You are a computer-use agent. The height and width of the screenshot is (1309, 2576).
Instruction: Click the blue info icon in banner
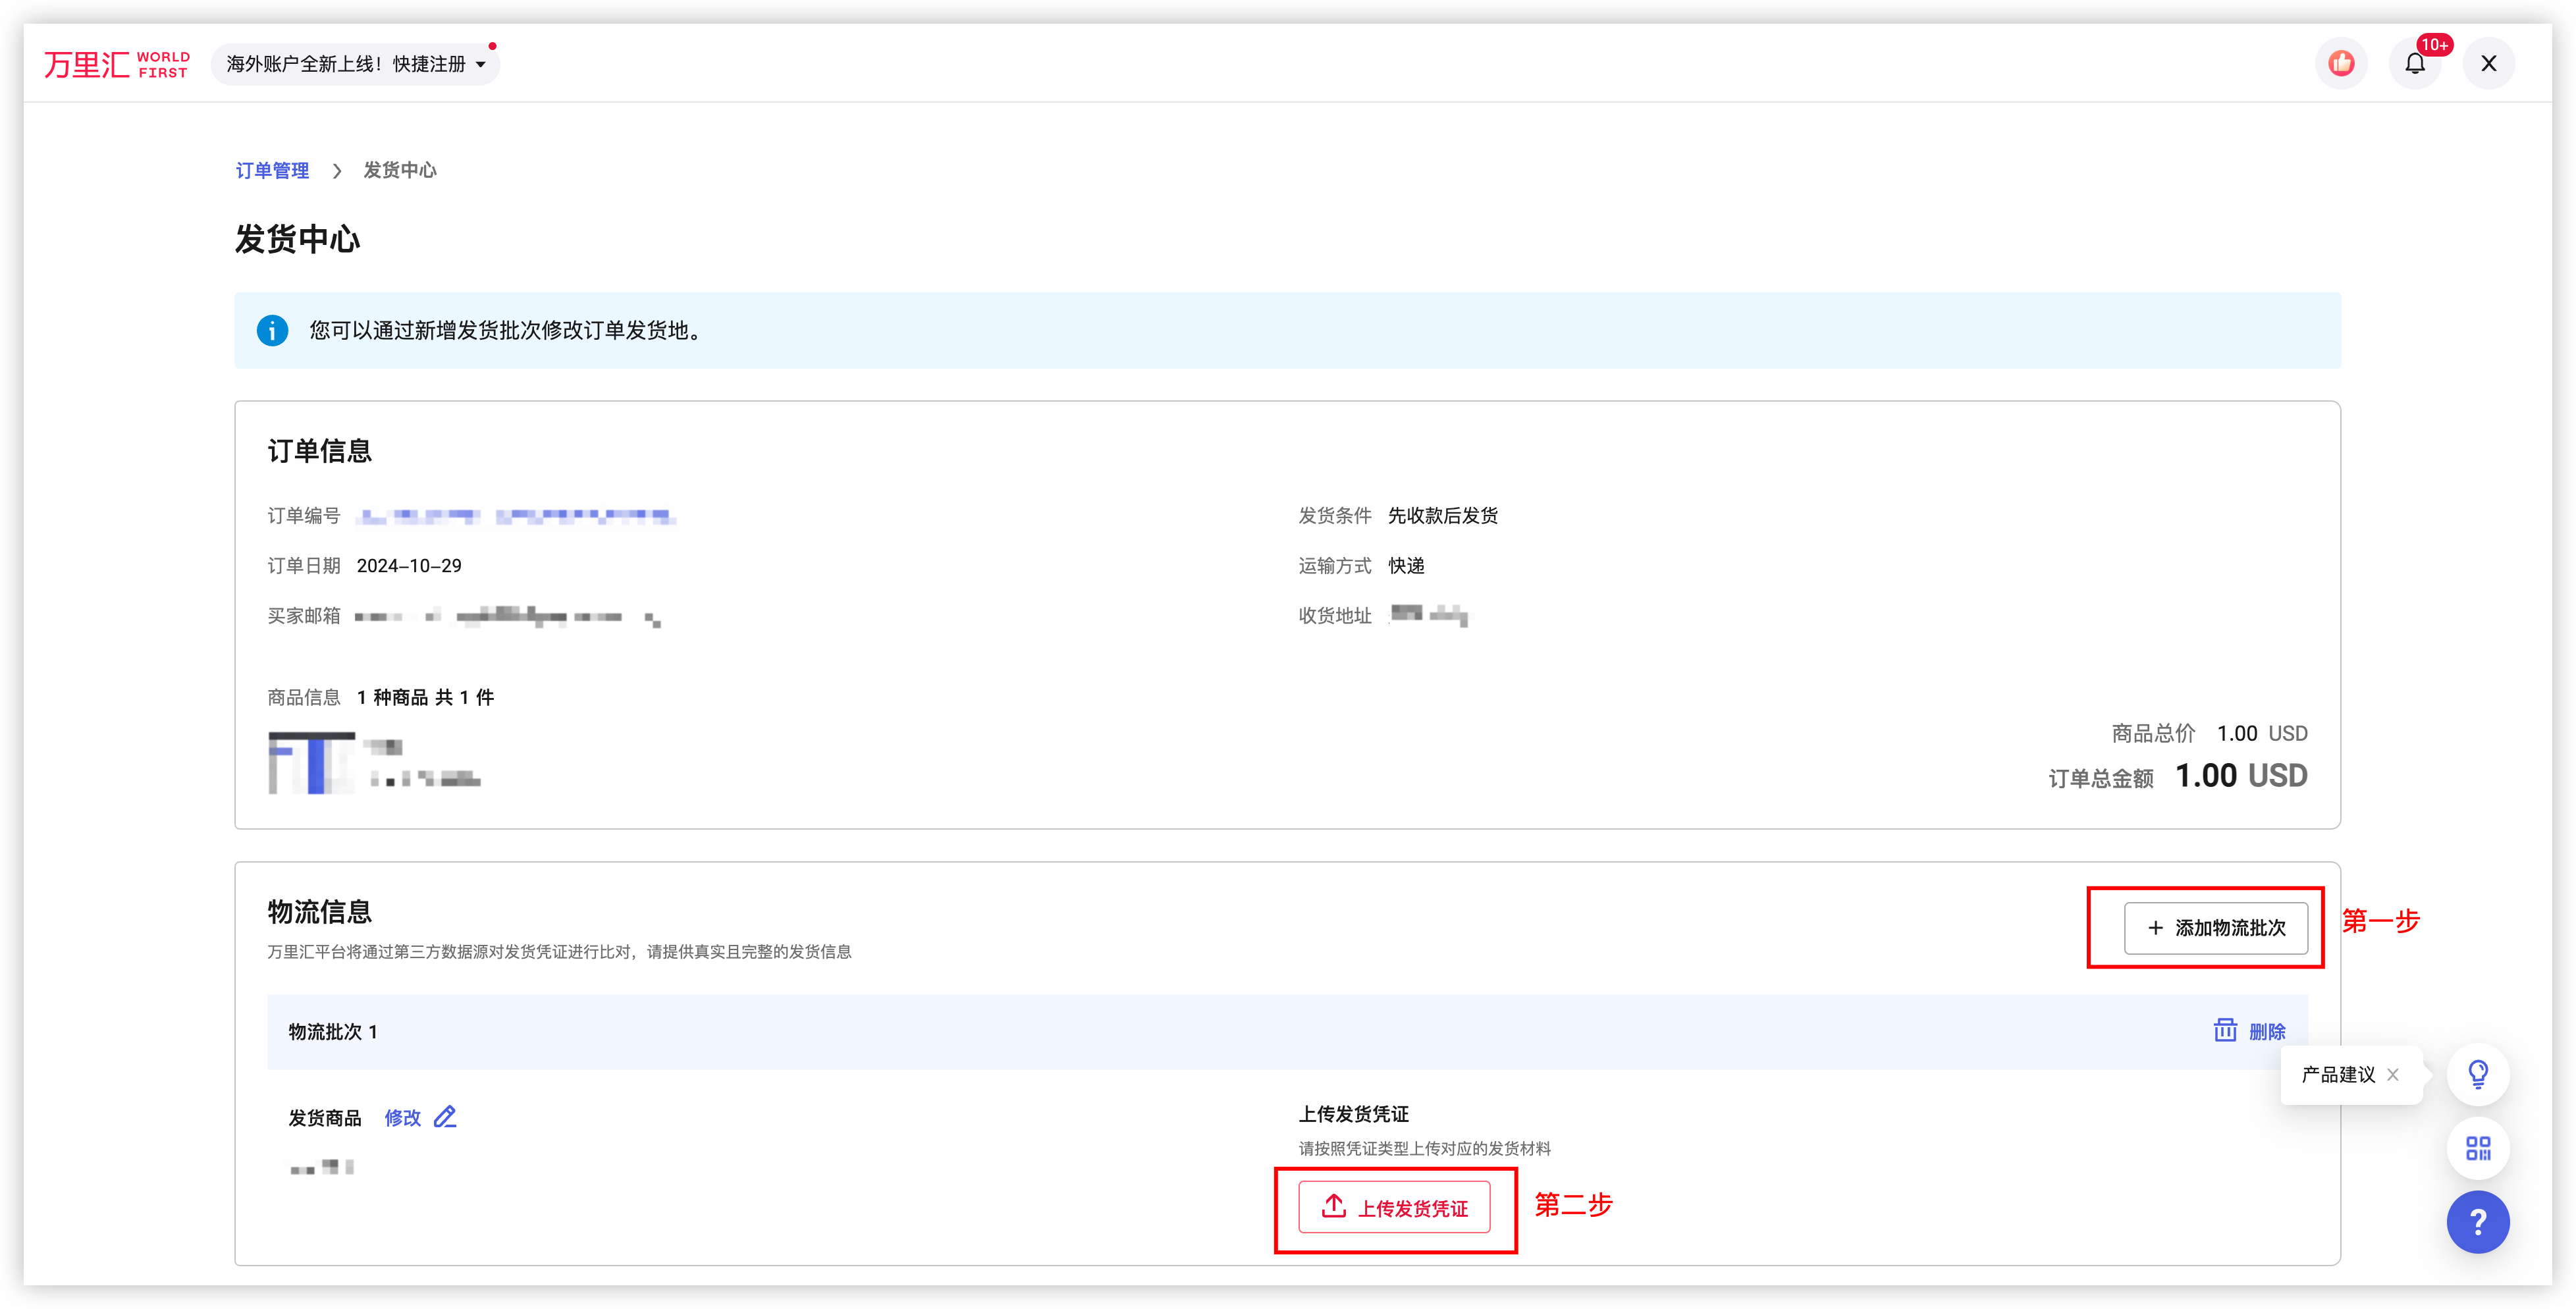(272, 330)
